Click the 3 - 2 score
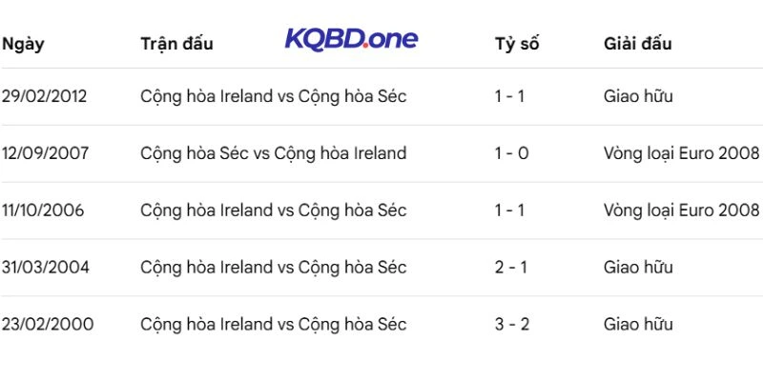 [x=511, y=325]
